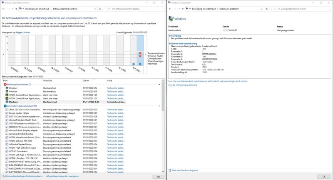
Task: Click the flag icon in Details van probleem address bar
Action: click(187, 9)
